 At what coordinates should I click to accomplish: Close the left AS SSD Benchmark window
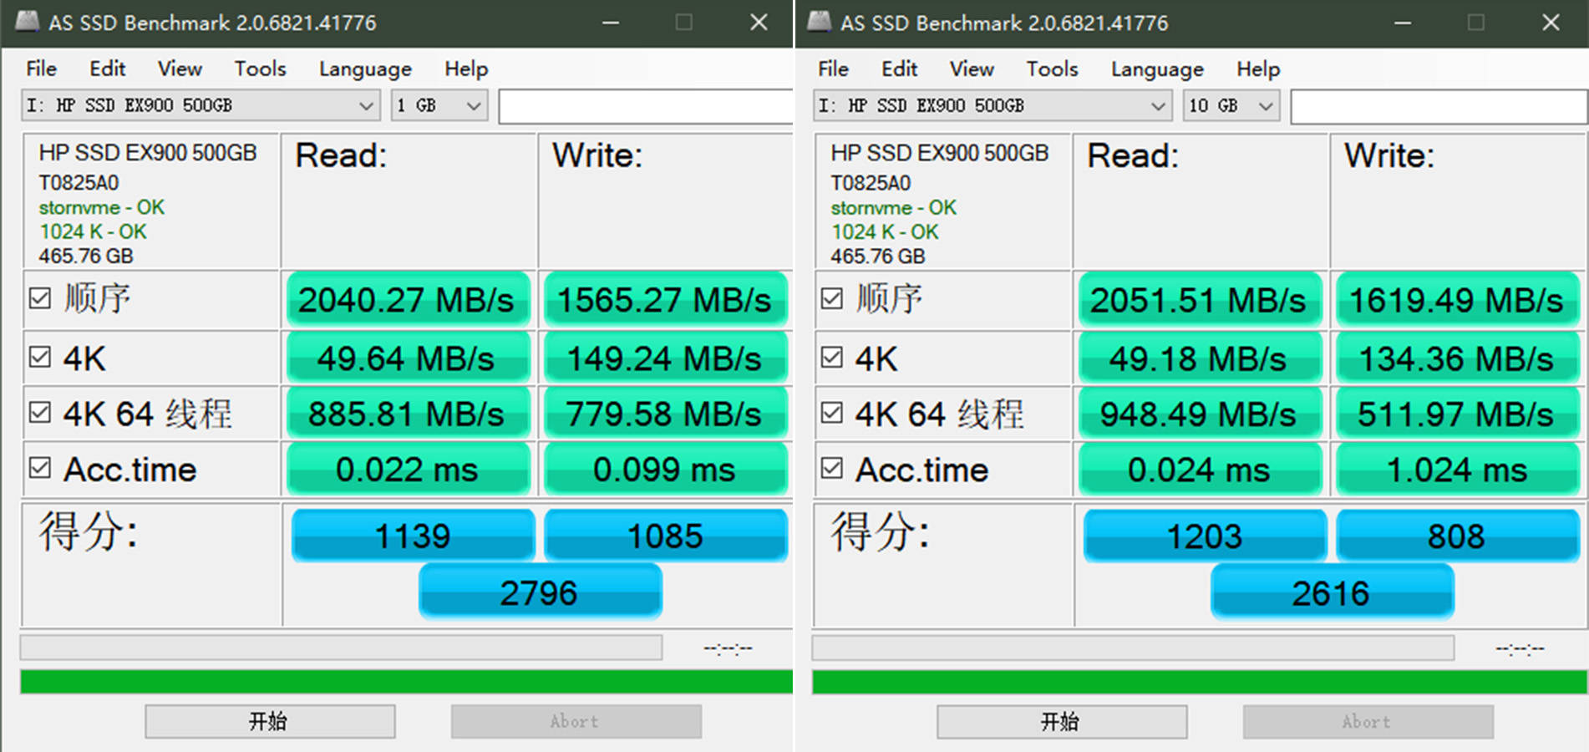click(x=759, y=23)
